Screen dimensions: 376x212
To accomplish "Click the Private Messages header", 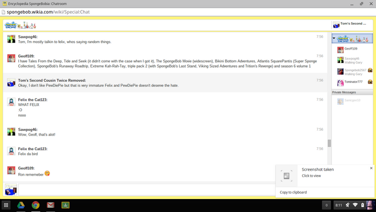I will (x=352, y=92).
